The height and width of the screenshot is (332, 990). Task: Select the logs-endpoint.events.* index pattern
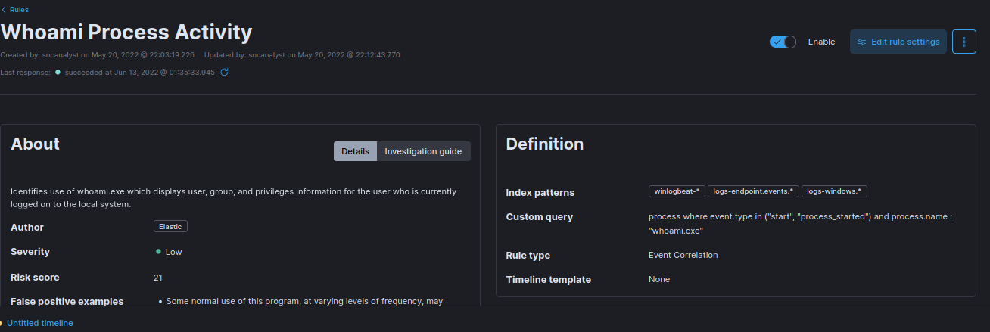[753, 191]
